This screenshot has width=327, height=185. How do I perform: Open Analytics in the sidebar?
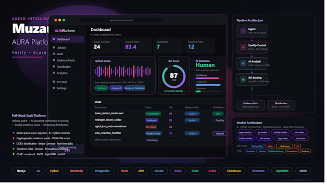tap(62, 73)
